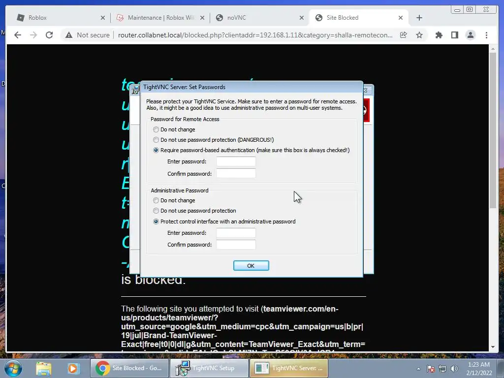
Task: Switch to TightVNC Server taskbar button
Action: (288, 368)
